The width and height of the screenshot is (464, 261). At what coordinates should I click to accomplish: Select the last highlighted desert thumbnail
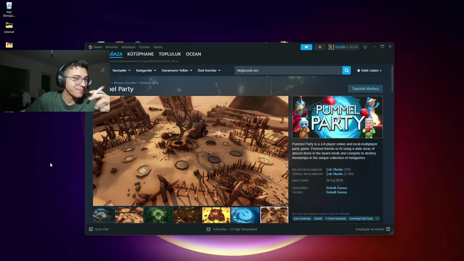tap(274, 215)
